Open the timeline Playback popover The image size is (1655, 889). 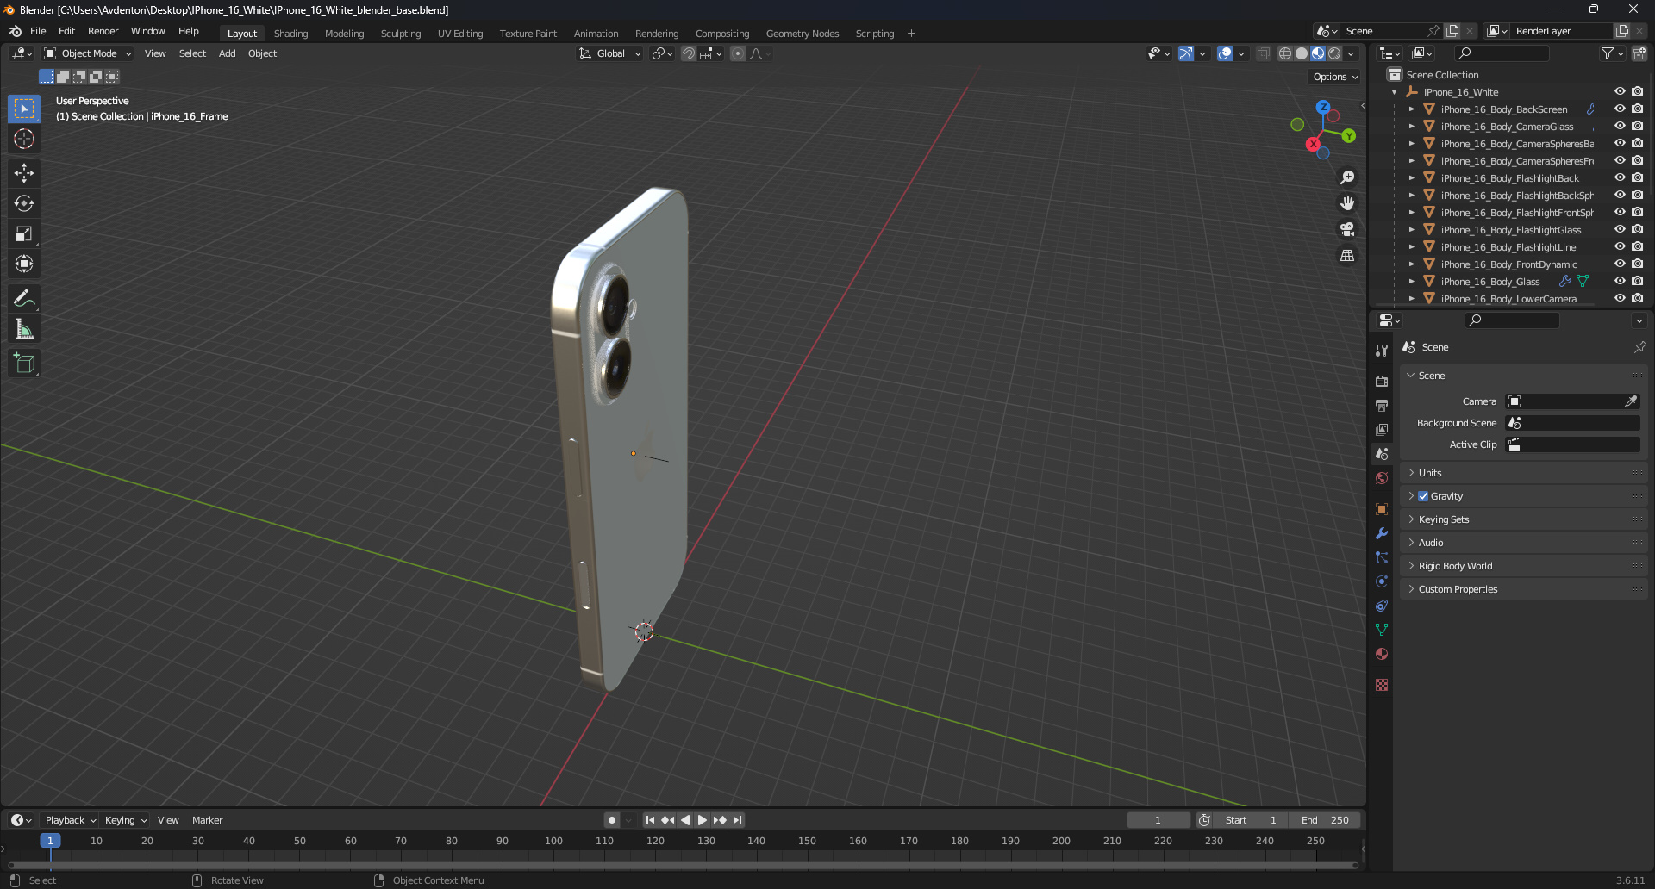70,820
